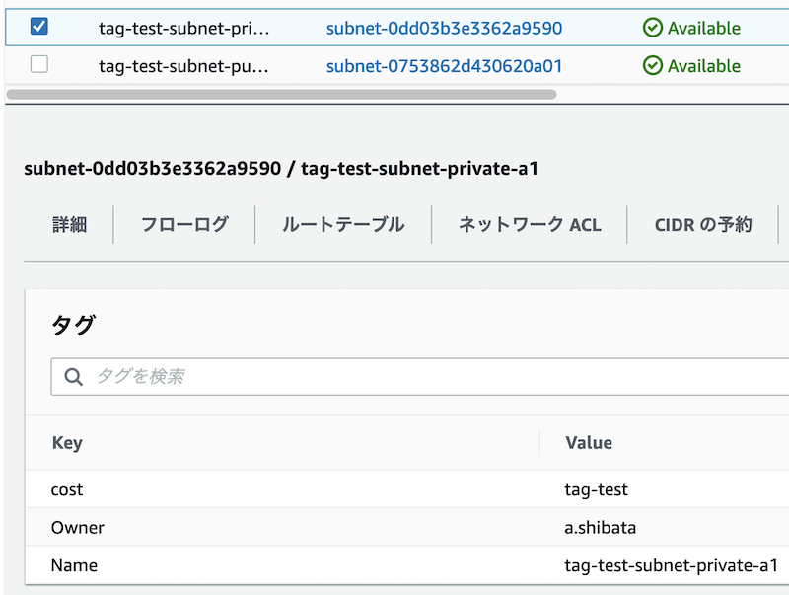Screen dimensions: 789x595
Task: Open subnet-0753862d430620a01 link
Action: [x=444, y=66]
